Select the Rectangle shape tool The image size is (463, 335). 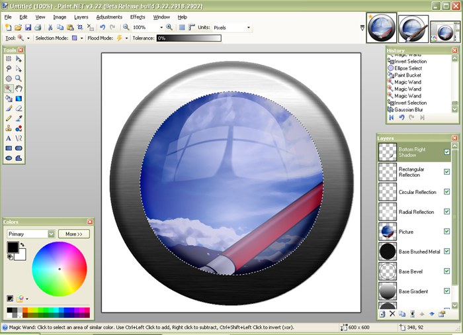point(9,148)
